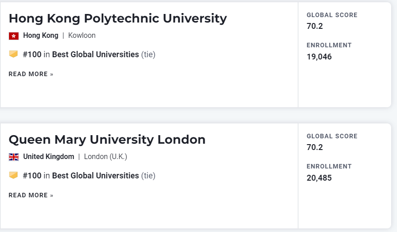Click Hong Kong Polytechnic's global score 70.2
Screen dimensions: 397x232
(x=315, y=26)
